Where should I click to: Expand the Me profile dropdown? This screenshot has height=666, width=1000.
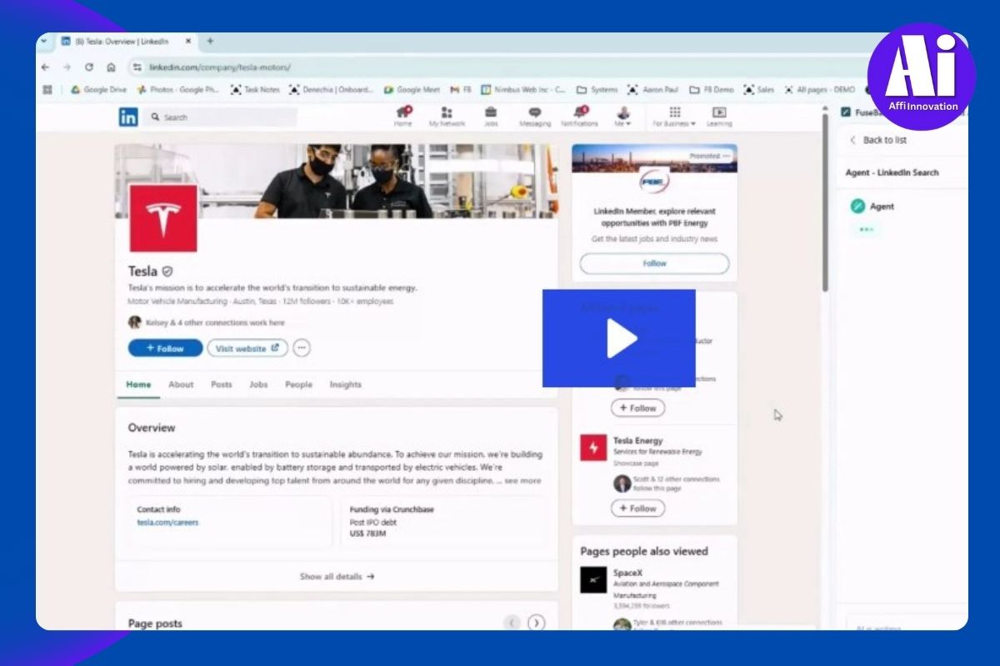point(622,117)
